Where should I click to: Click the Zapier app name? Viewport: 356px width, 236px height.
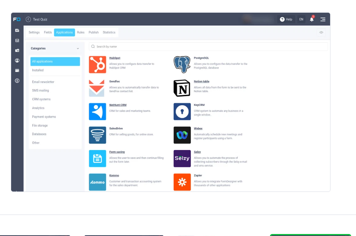198,176
